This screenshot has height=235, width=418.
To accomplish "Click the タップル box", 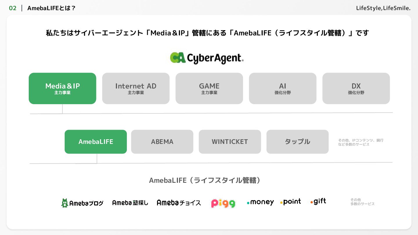I will coord(298,142).
